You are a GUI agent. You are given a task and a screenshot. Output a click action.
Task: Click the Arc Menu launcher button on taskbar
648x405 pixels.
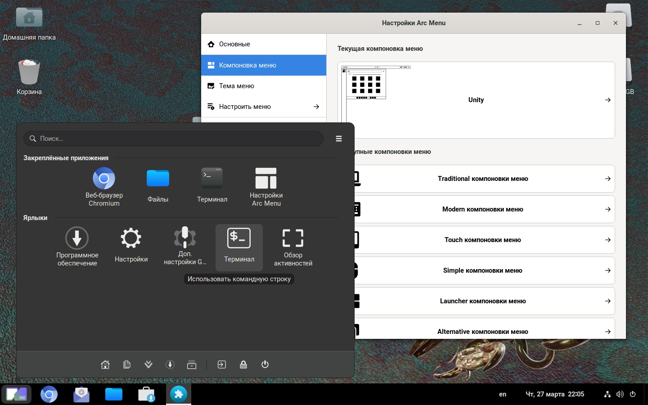pos(17,395)
